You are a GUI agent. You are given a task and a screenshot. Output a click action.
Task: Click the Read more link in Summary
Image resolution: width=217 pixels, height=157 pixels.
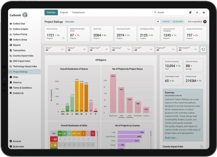(x=171, y=138)
